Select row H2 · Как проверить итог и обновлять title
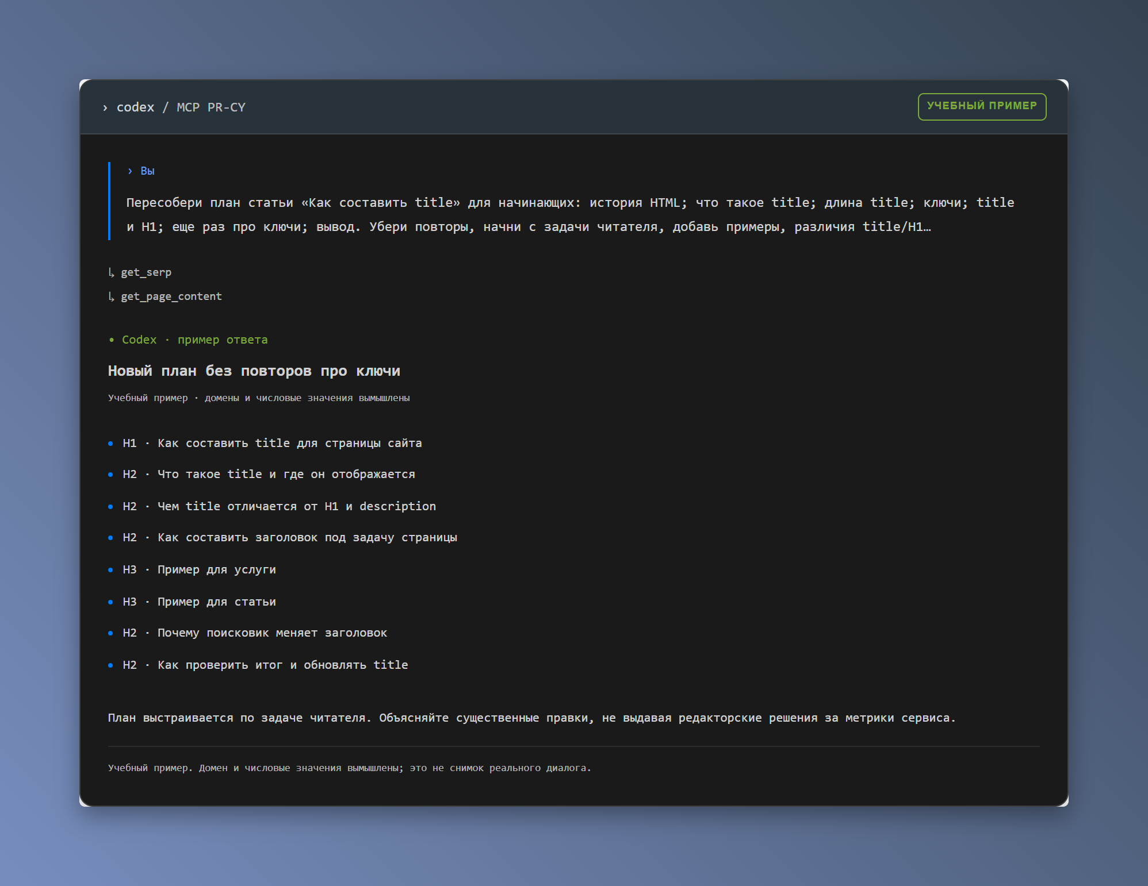Viewport: 1148px width, 886px height. 258,665
